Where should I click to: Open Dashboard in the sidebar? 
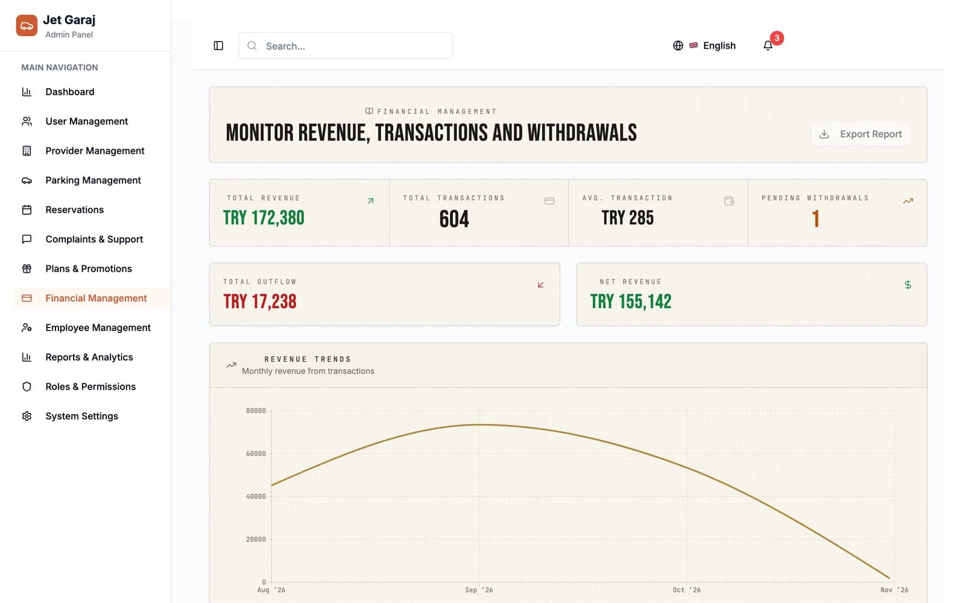(x=92, y=92)
